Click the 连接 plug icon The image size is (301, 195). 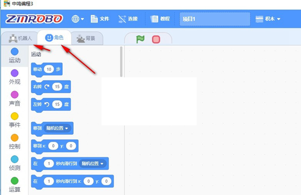point(122,19)
